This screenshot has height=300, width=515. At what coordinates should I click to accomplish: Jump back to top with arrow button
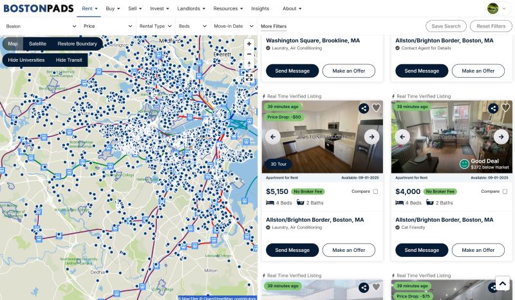503,283
